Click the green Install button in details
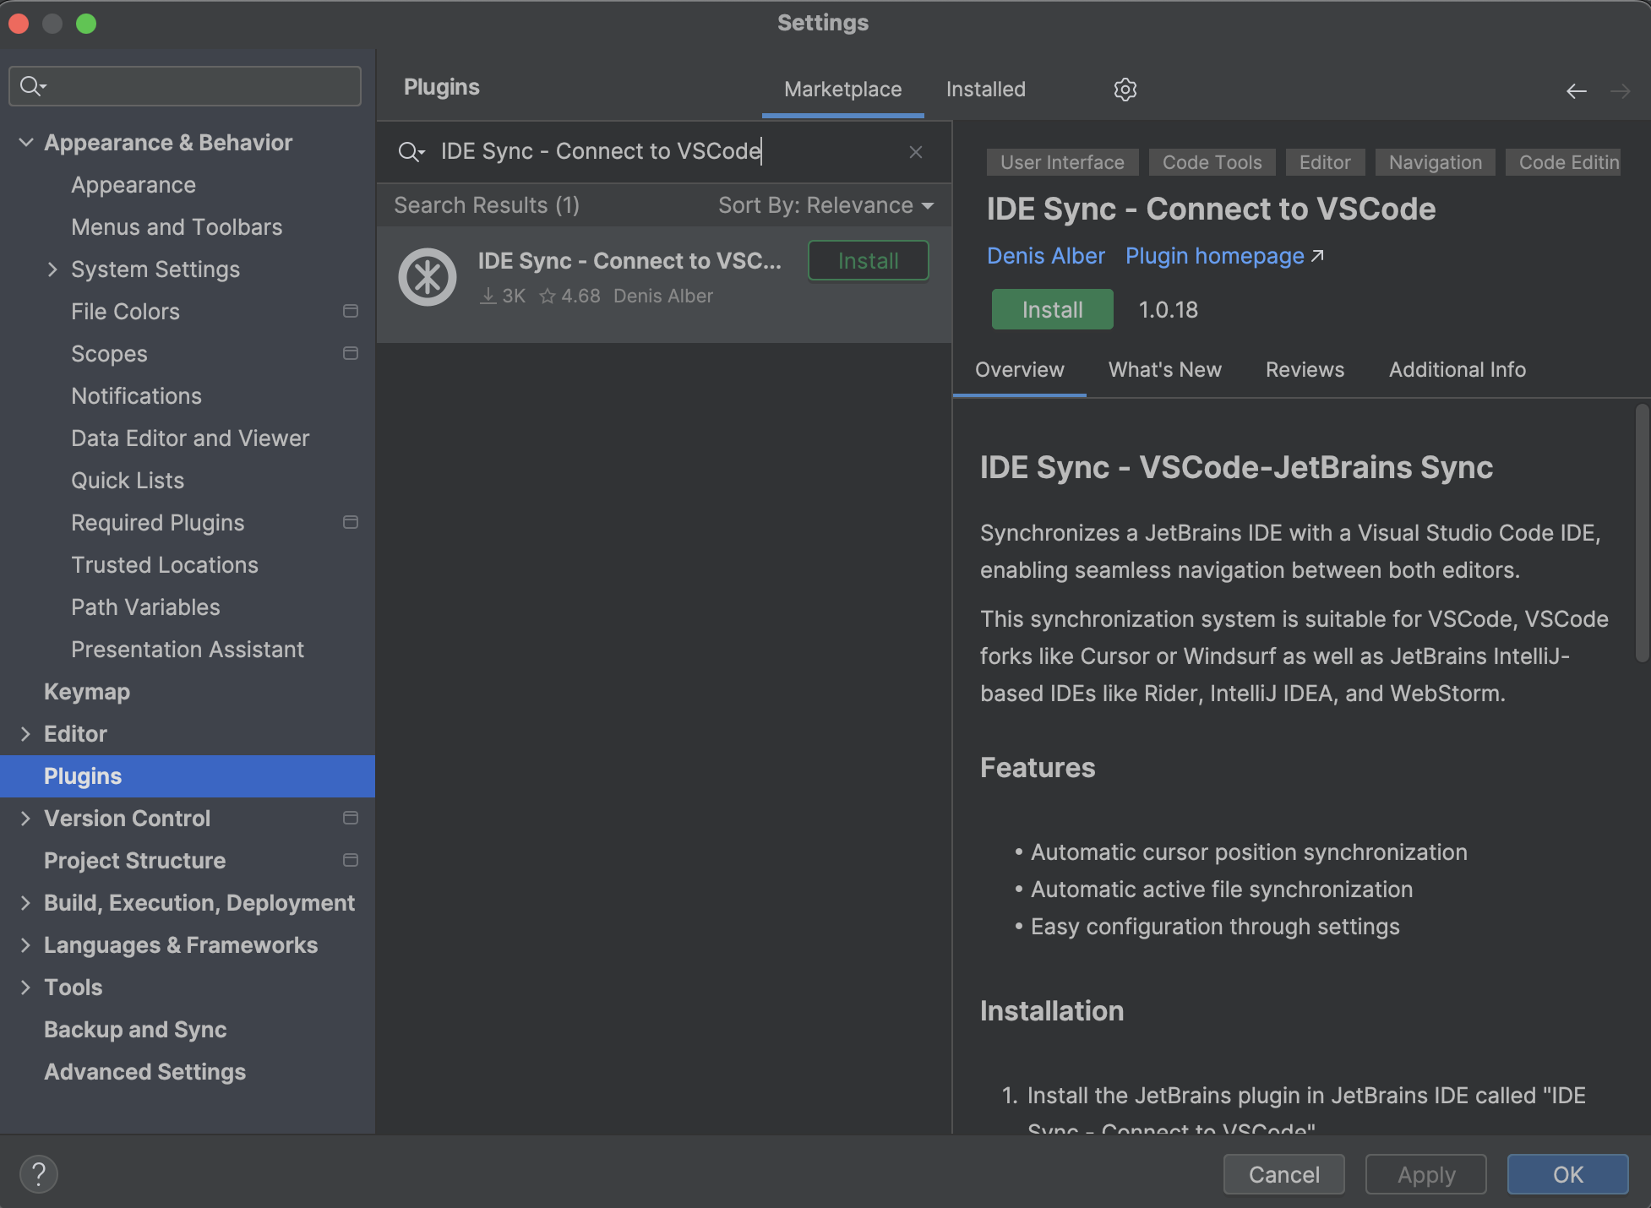Image resolution: width=1651 pixels, height=1208 pixels. click(1052, 310)
